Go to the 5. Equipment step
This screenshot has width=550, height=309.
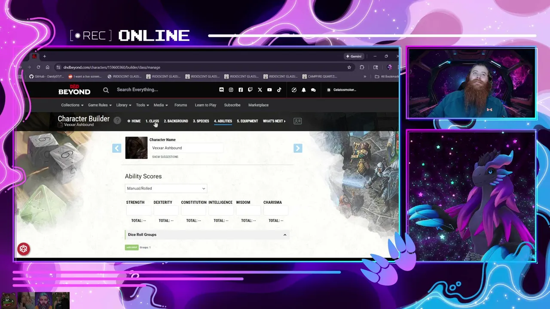[247, 121]
